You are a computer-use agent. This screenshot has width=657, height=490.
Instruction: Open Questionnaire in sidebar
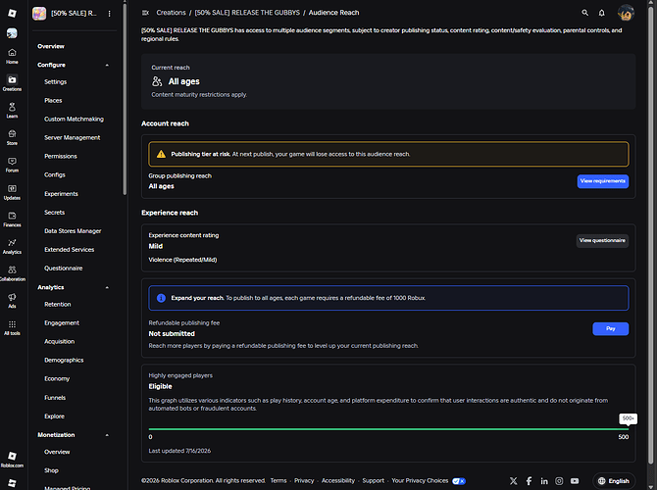coord(64,269)
